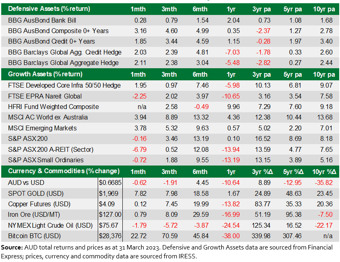The image size is (340, 262).
Task: Select 'BBG Barclays Global Aggregate Hedge' label
Action: click(x=63, y=63)
